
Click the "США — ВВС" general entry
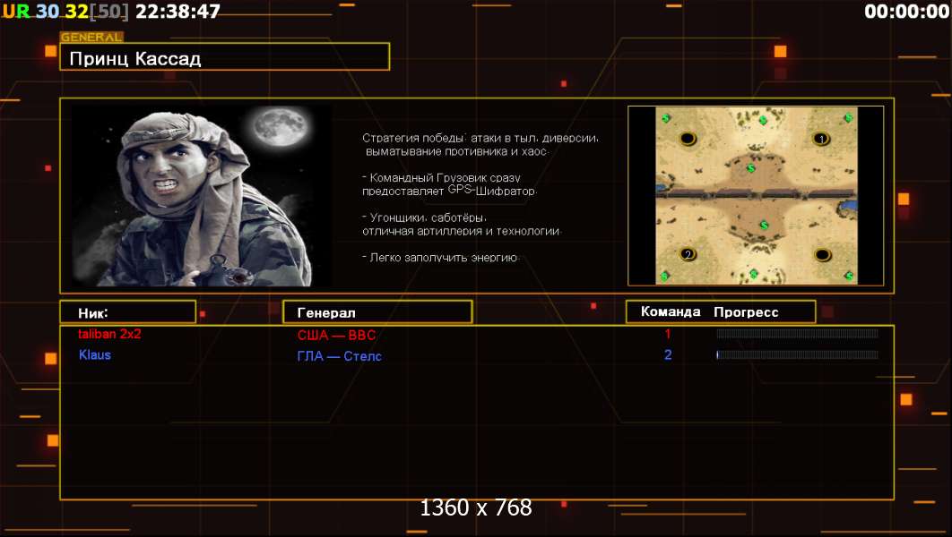[x=336, y=335]
